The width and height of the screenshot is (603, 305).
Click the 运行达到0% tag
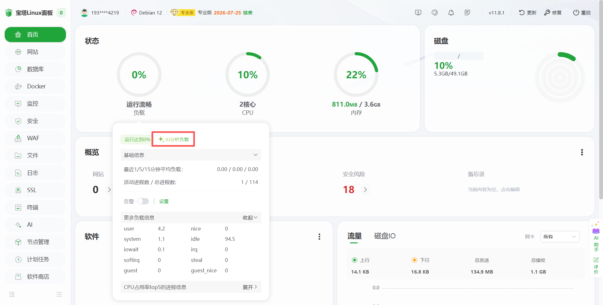click(x=137, y=140)
